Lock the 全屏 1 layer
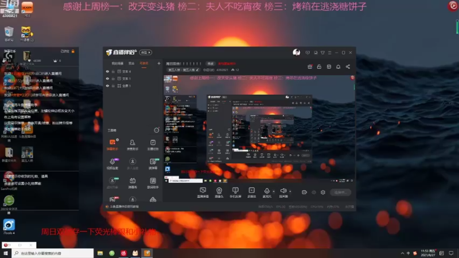Image resolution: width=459 pixels, height=258 pixels. pos(113,85)
